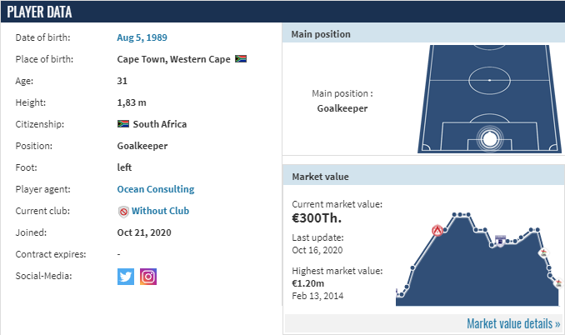Screen dimensions: 565x335
Task: Click the purple club crest on the market value graph
Action: pos(500,241)
